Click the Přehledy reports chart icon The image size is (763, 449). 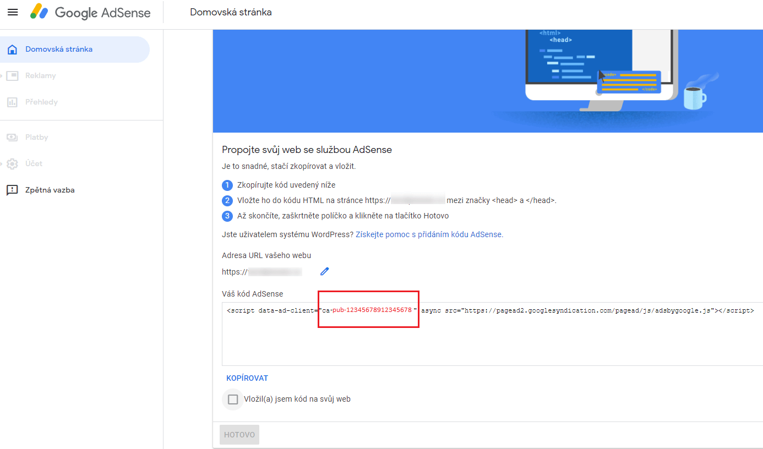point(12,102)
